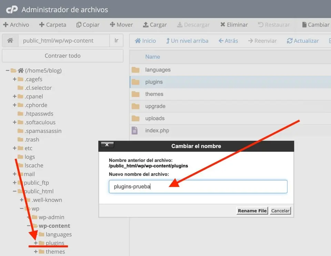The width and height of the screenshot is (331, 256).
Task: Collapse the public_html tree folder
Action: point(14,191)
